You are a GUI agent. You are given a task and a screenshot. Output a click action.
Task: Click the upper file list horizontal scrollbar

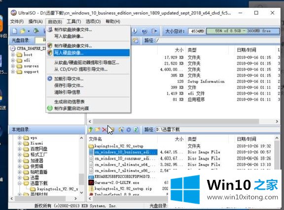[176, 121]
